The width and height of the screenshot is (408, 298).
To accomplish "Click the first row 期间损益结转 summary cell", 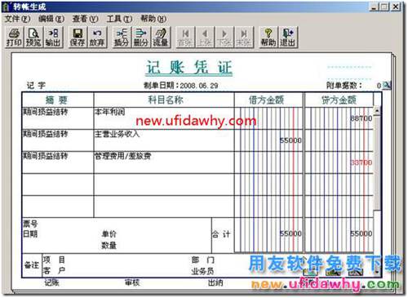I will pyautogui.click(x=58, y=118).
